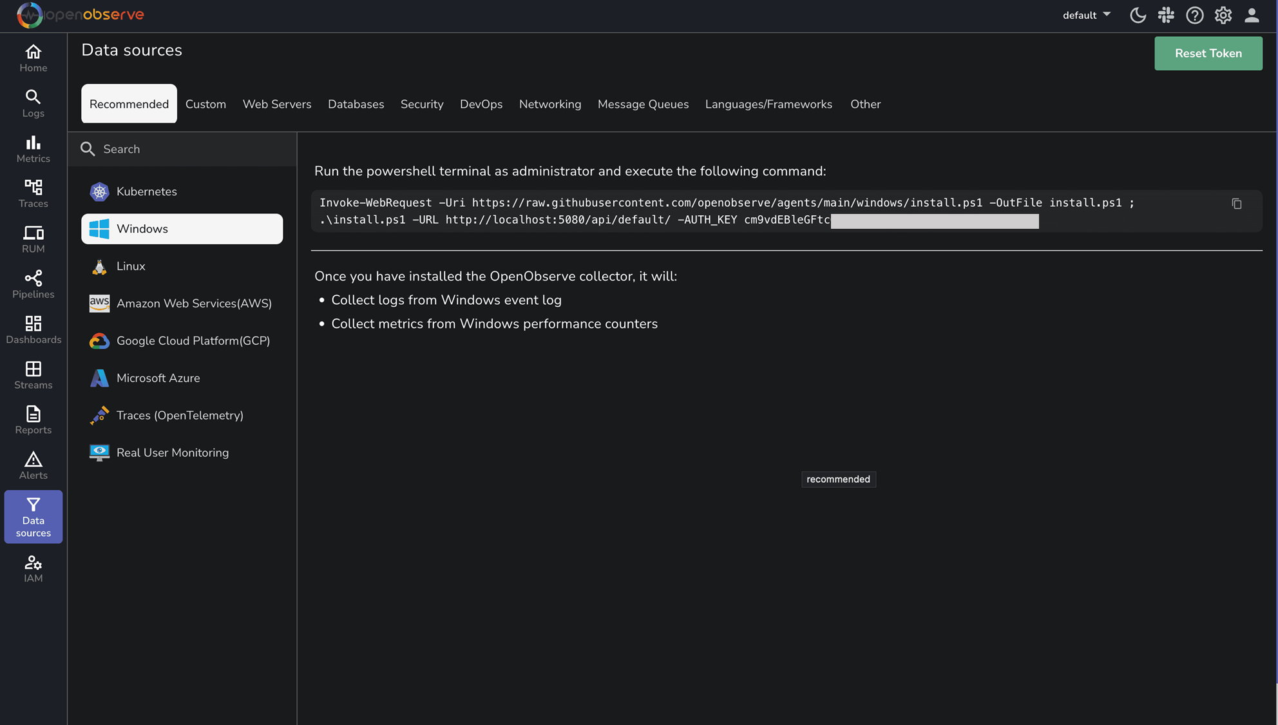Open the Dashboards panel

point(33,329)
